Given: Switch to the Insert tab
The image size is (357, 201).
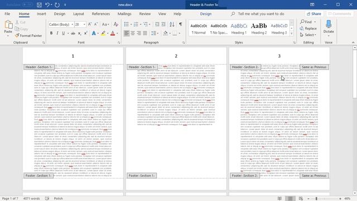Looking at the screenshot, I should [x=41, y=14].
